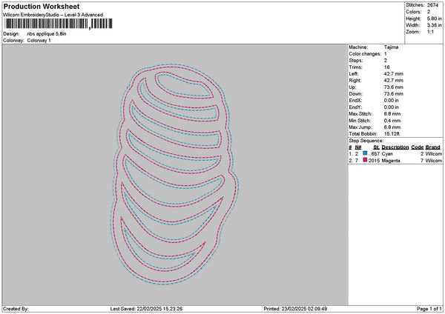
Task: Click the Colorway 1 value
Action: pyautogui.click(x=39, y=40)
